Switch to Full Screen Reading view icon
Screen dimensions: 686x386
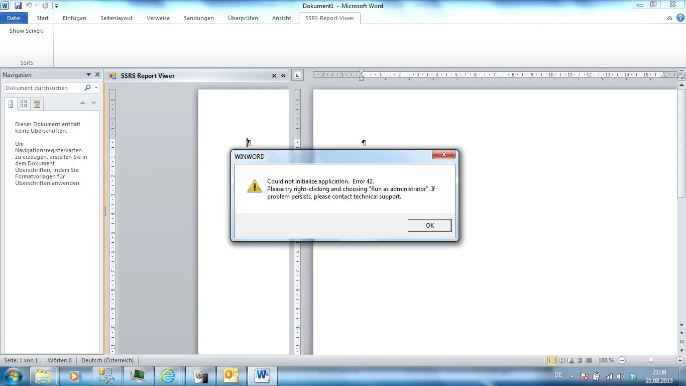pyautogui.click(x=562, y=360)
